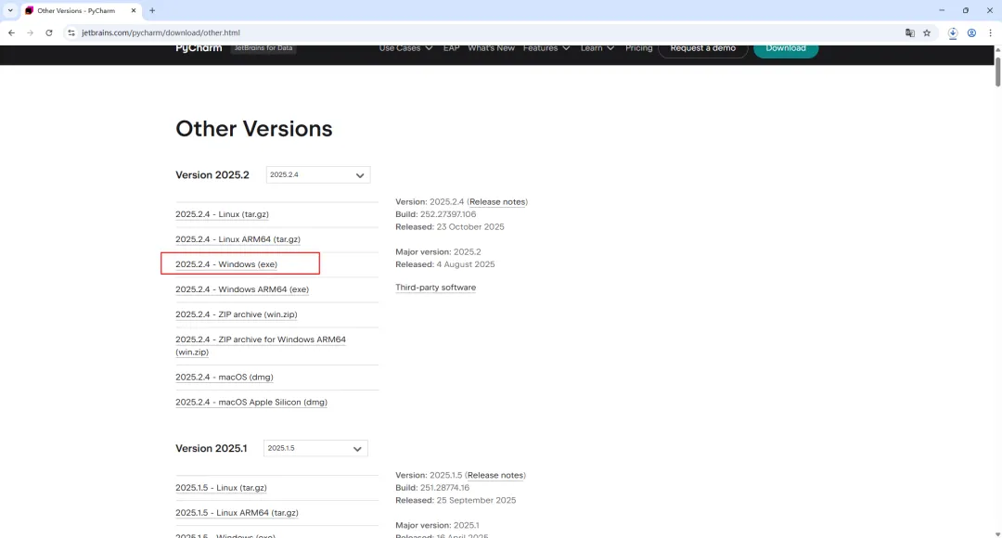Viewport: 1002px width, 538px height.
Task: Open the browser profile icon
Action: click(x=971, y=32)
